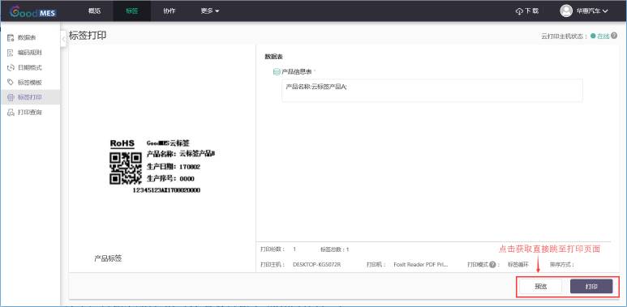Click the DESKTOP-KG5072R host value
Viewport: 627px width, 307px height.
tap(316, 264)
